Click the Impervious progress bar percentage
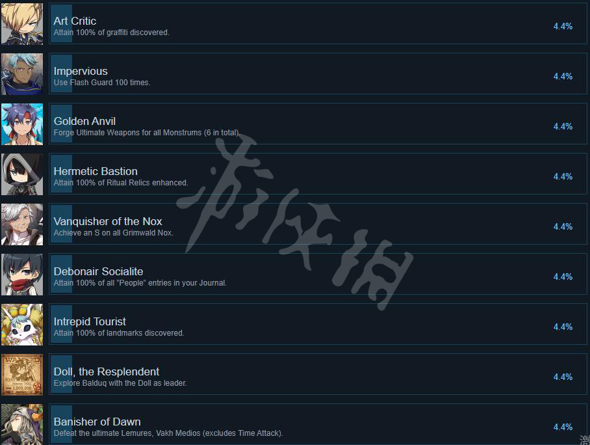Screen dimensions: 590x445 pyautogui.click(x=563, y=77)
